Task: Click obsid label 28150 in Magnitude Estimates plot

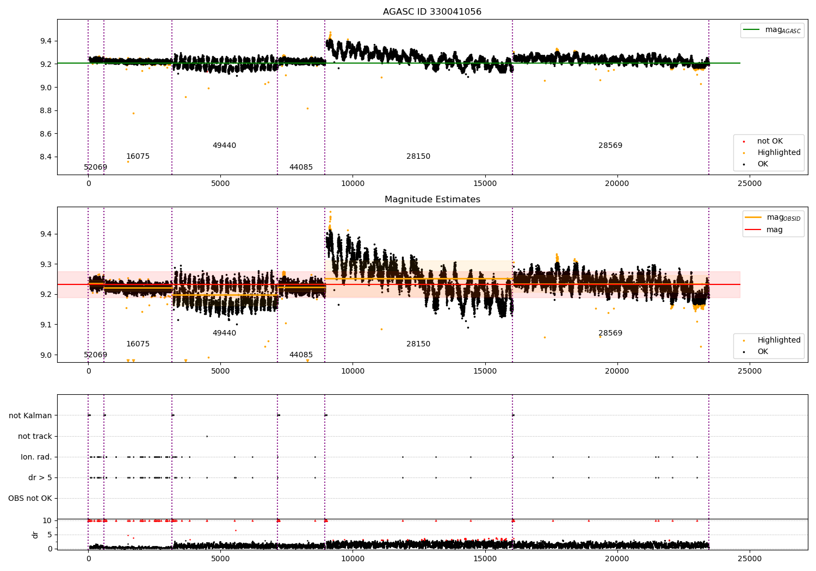Action: click(x=418, y=344)
